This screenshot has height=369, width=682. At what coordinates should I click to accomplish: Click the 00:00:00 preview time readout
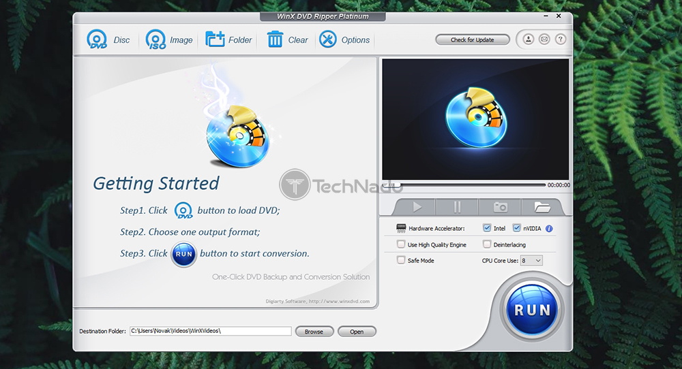559,185
